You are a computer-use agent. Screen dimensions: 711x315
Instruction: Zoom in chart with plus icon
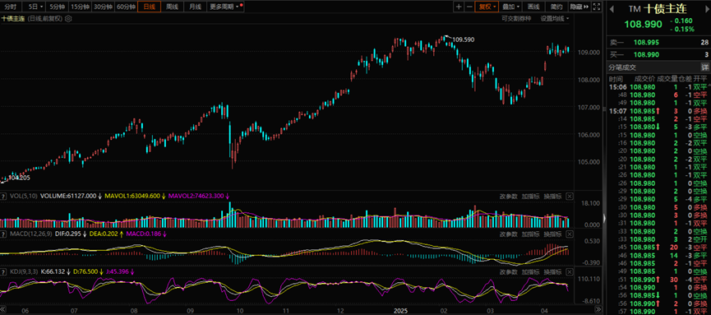tap(459, 7)
